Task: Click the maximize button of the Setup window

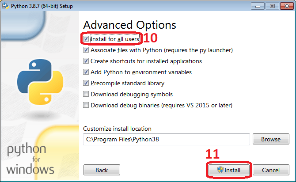Action: click(x=271, y=6)
